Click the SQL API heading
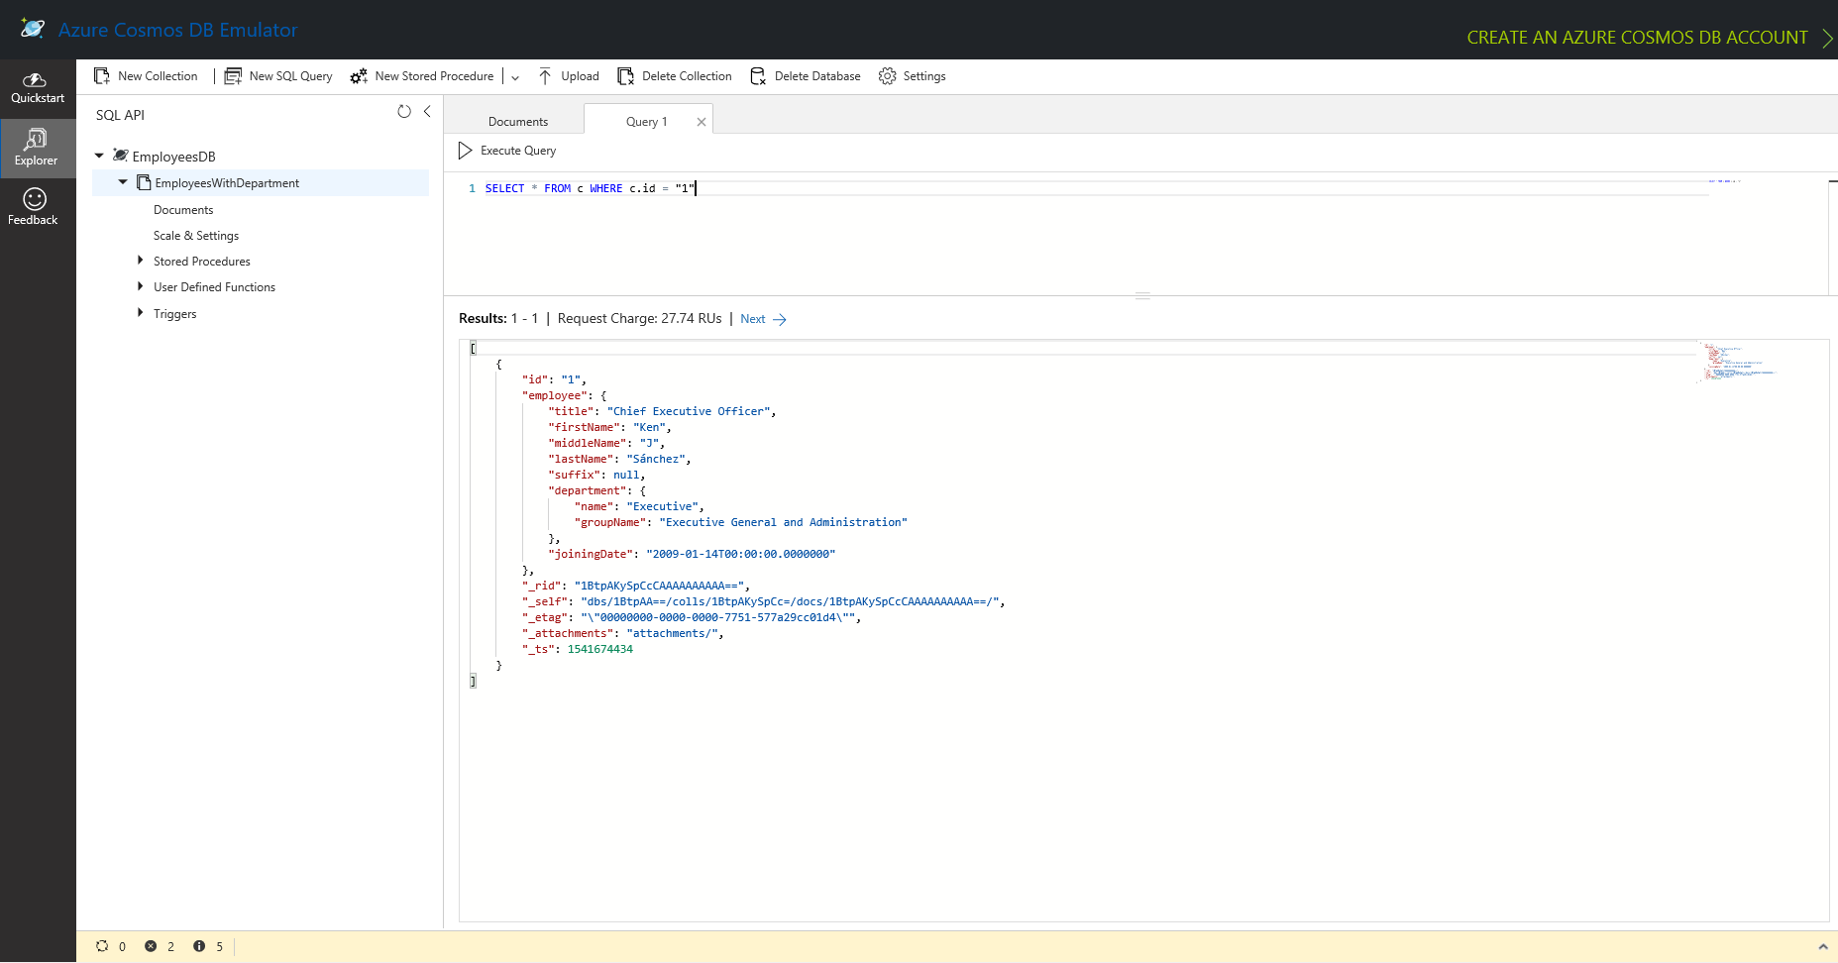1838x963 pixels. tap(120, 115)
